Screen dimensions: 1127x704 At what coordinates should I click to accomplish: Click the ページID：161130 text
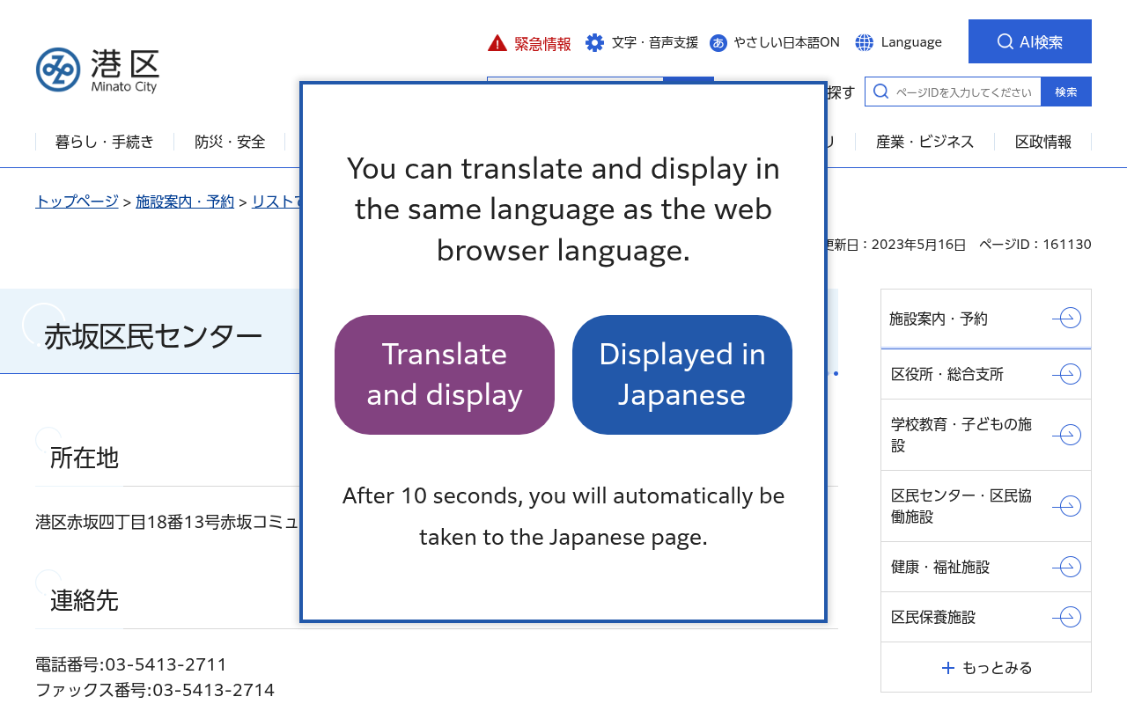click(1035, 245)
